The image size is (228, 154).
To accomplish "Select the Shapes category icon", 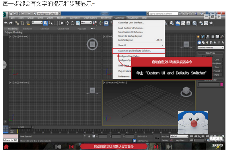I will pos(203,42).
